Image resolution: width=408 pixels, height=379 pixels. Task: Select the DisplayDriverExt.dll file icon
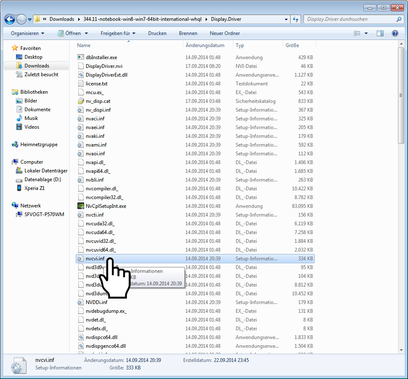pyautogui.click(x=81, y=75)
